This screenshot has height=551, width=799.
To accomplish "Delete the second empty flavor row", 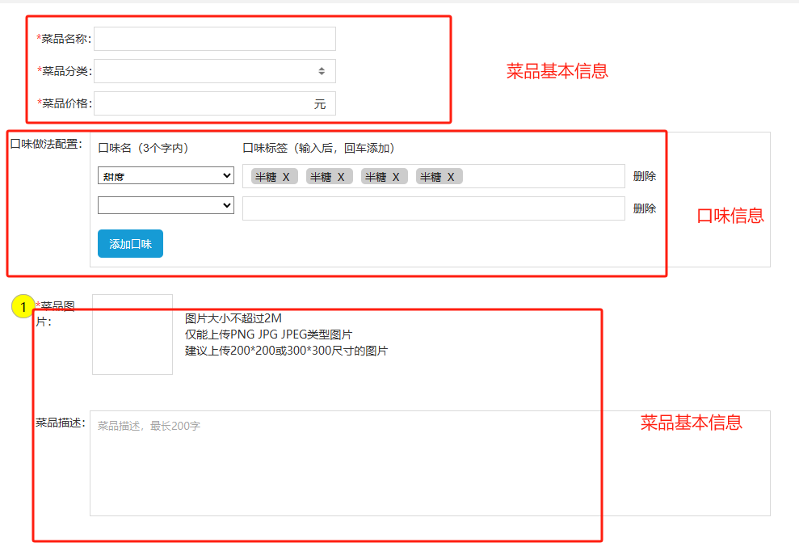I will point(644,208).
